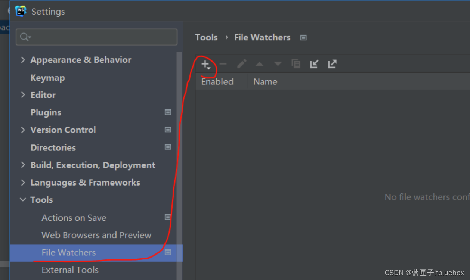Viewport: 470px width, 280px height.
Task: Select the Tools tree label
Action: click(x=41, y=200)
